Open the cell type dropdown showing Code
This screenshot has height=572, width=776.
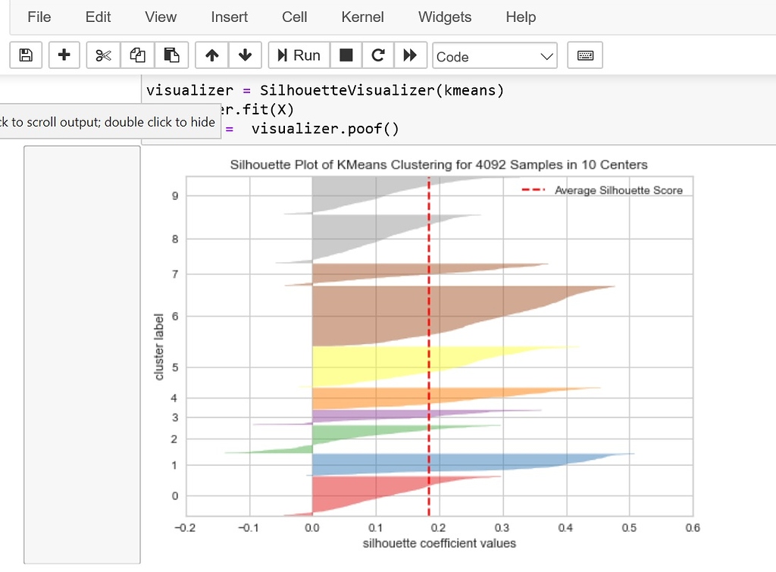[494, 55]
